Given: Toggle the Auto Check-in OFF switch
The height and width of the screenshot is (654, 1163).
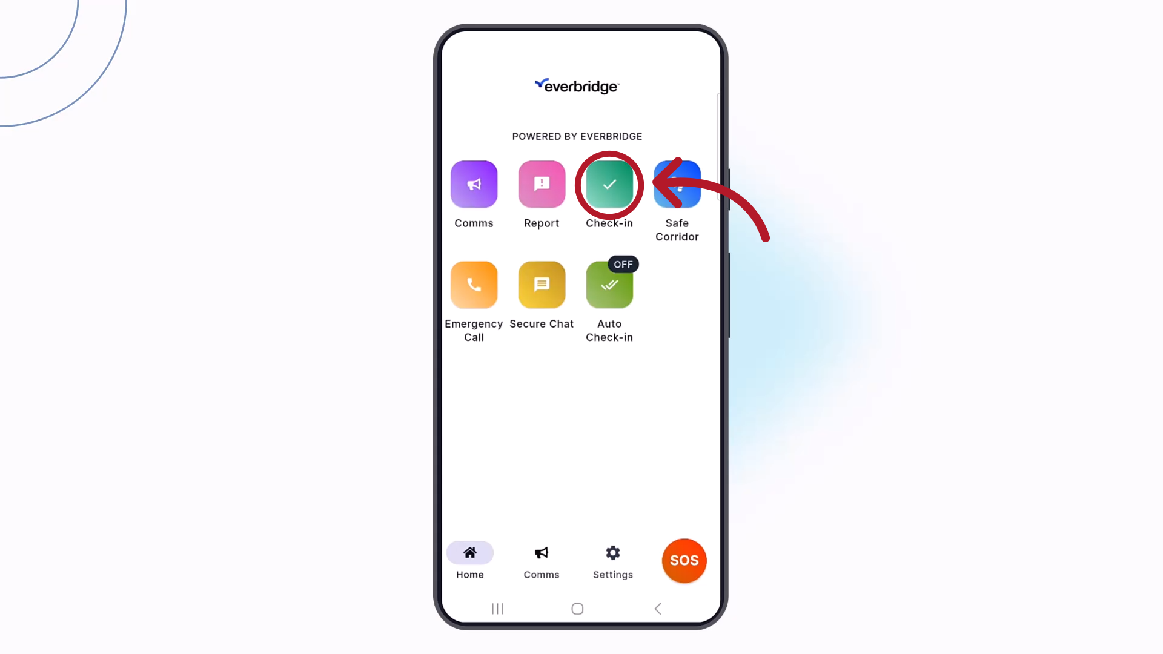Looking at the screenshot, I should click(623, 263).
